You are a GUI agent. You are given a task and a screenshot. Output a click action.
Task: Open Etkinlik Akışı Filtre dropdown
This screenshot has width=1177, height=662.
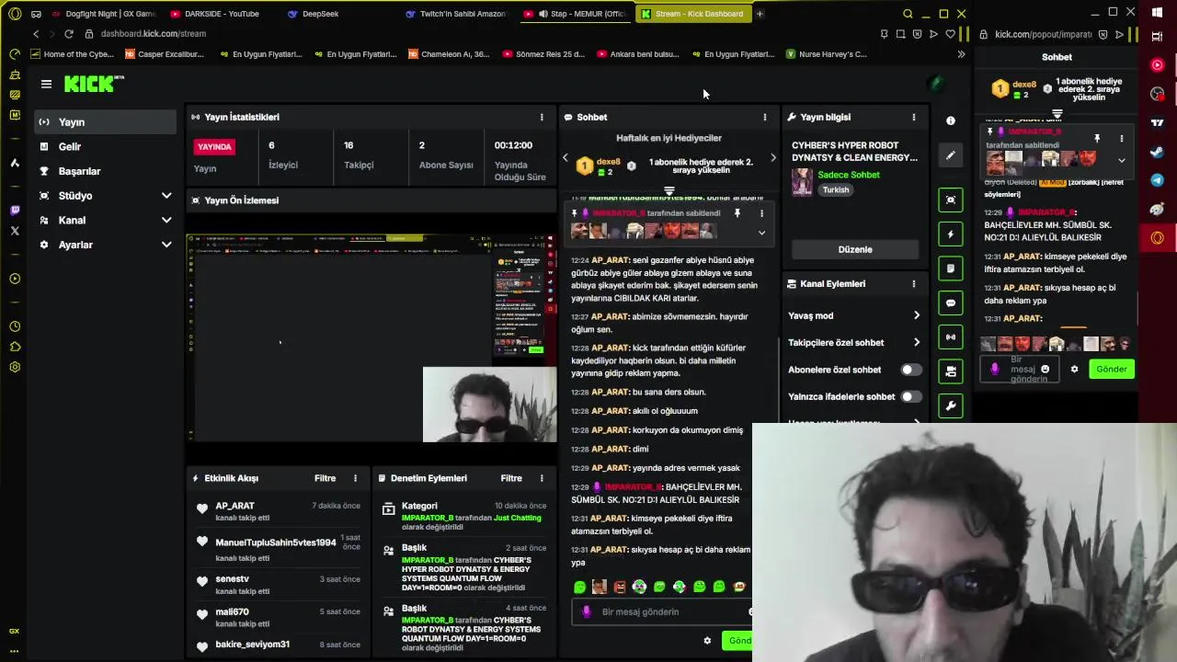[325, 478]
